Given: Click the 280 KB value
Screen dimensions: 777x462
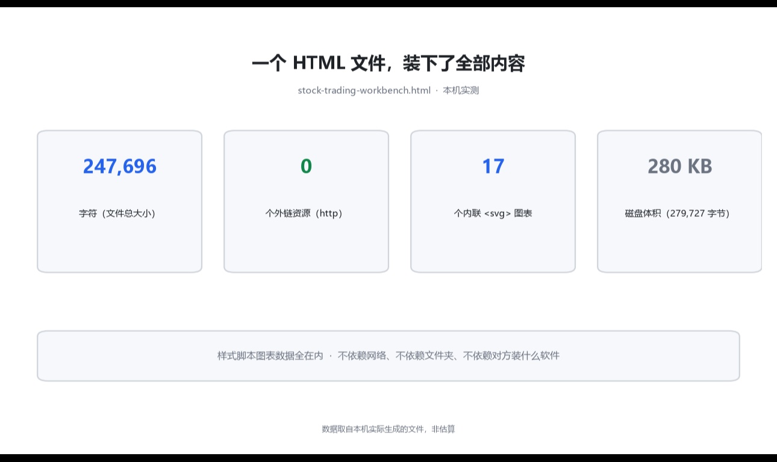Looking at the screenshot, I should [680, 166].
